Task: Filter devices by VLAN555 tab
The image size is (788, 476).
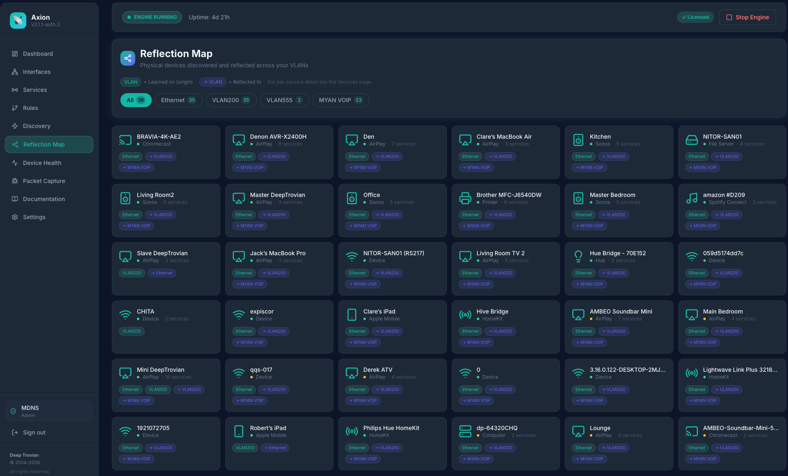Action: (x=284, y=100)
